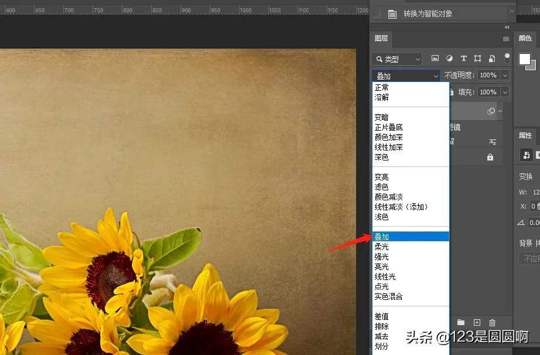The width and height of the screenshot is (540, 355).
Task: Switch to the 颜色 color panel tab
Action: 525,37
